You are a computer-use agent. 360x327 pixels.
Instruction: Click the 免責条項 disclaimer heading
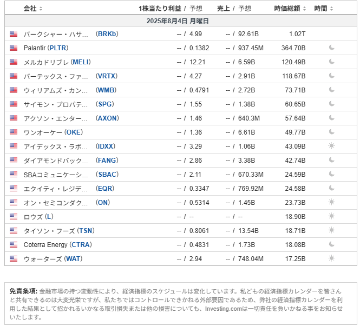coord(23,291)
